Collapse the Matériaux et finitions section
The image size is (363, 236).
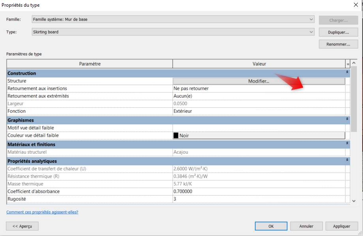[347, 144]
